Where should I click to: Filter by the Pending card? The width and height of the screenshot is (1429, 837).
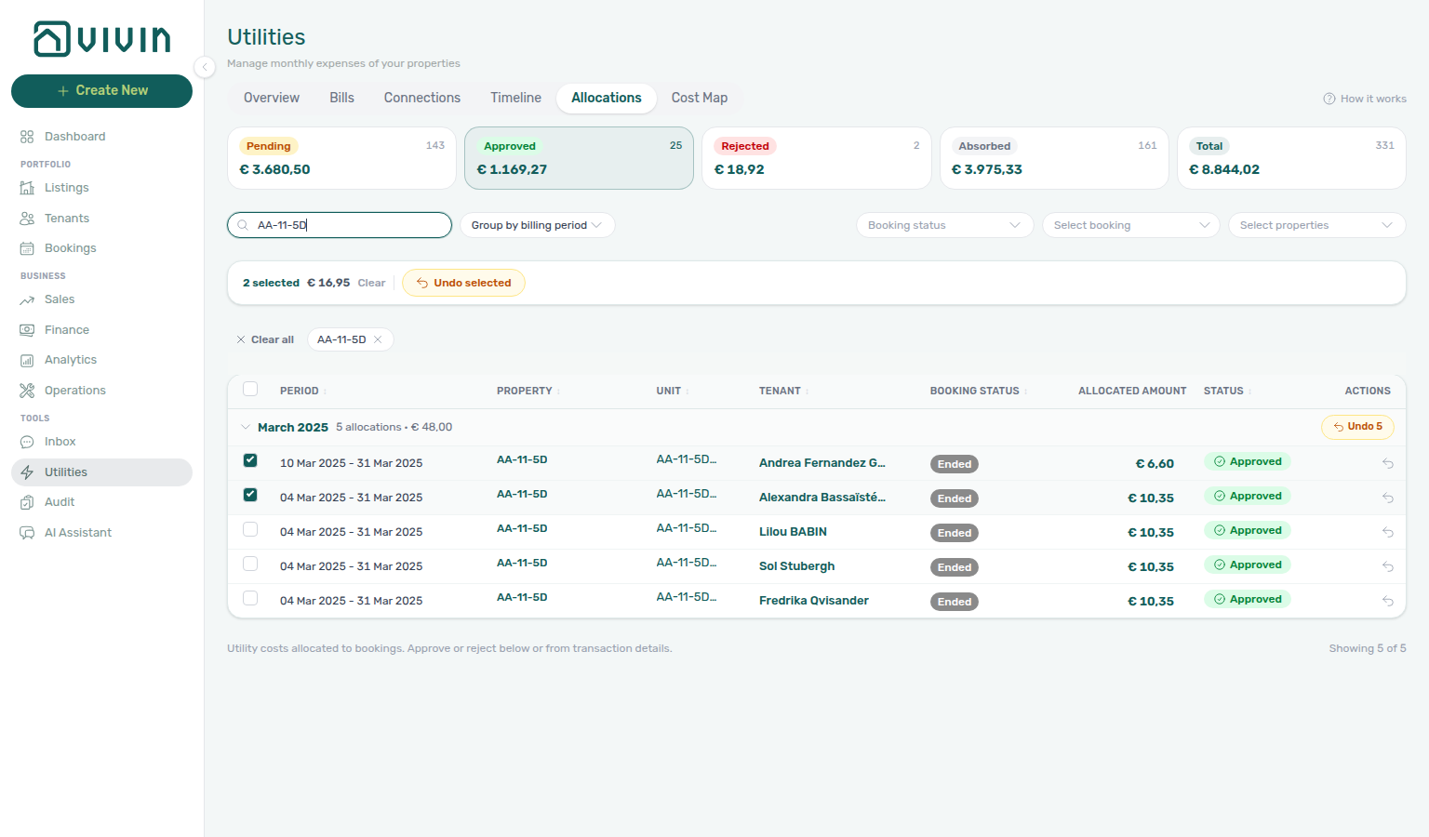(x=341, y=158)
